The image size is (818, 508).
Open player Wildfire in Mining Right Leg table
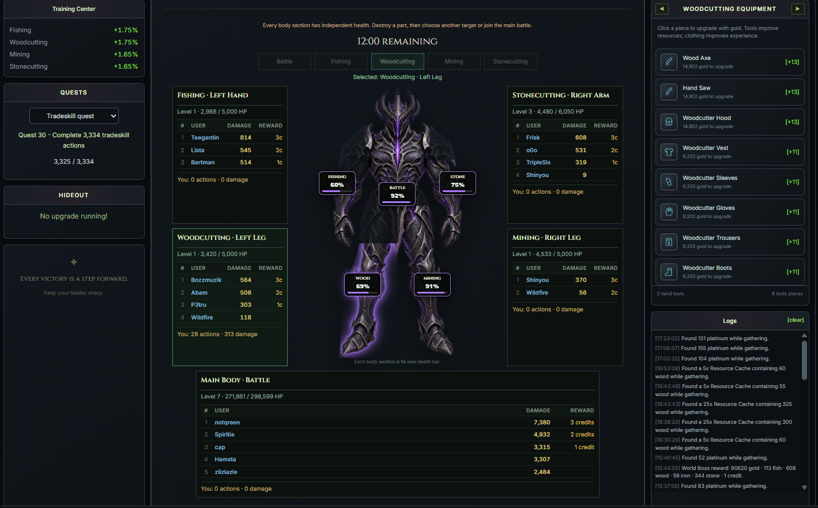(537, 293)
